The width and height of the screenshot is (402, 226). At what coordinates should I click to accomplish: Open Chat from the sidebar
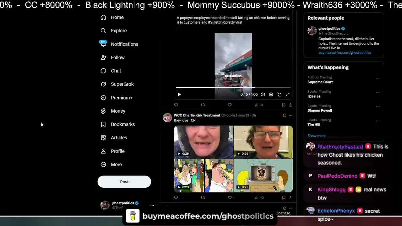tap(111, 71)
